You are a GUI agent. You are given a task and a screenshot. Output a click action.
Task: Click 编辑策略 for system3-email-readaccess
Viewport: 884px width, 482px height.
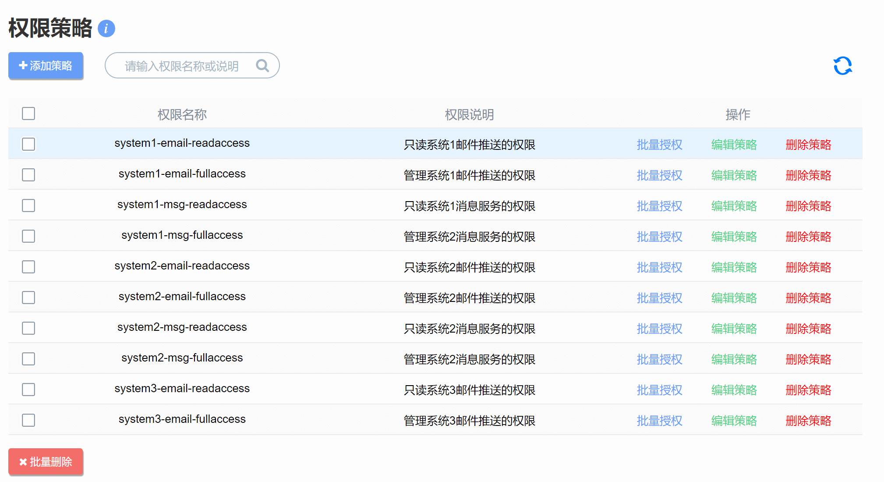point(734,390)
